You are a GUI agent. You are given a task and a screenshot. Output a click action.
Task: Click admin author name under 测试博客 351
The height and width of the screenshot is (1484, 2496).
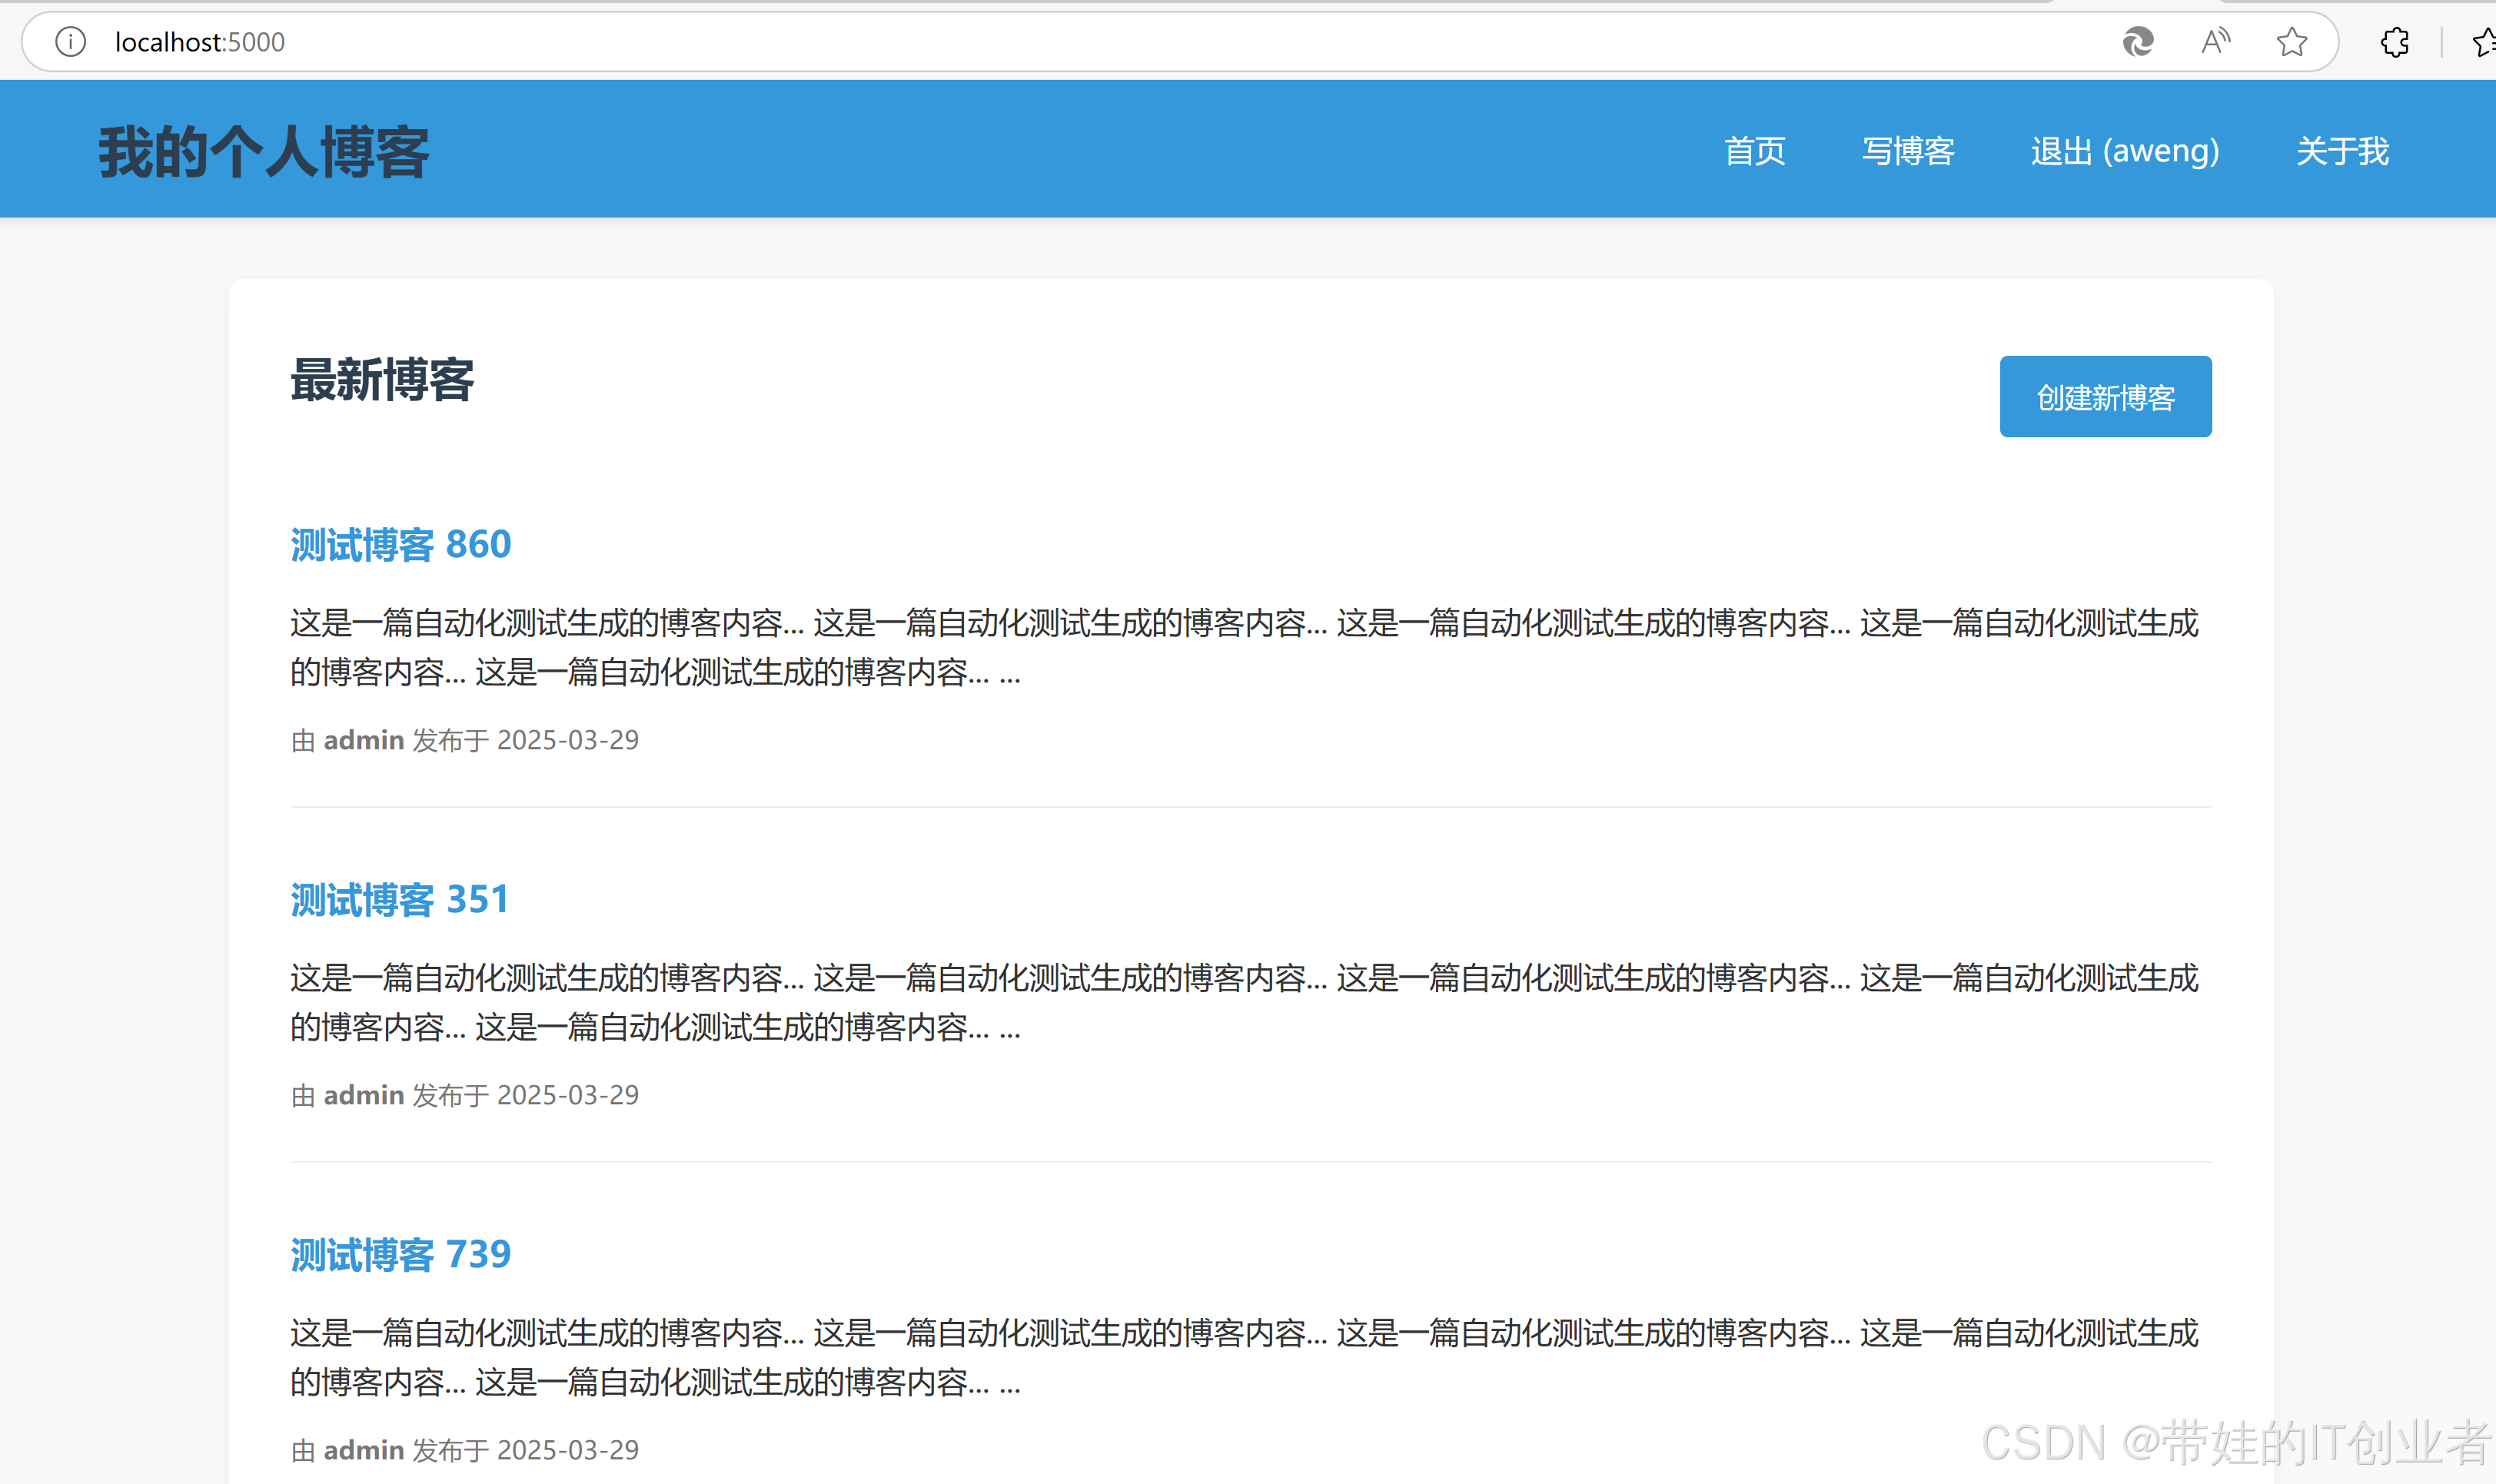click(x=363, y=1095)
